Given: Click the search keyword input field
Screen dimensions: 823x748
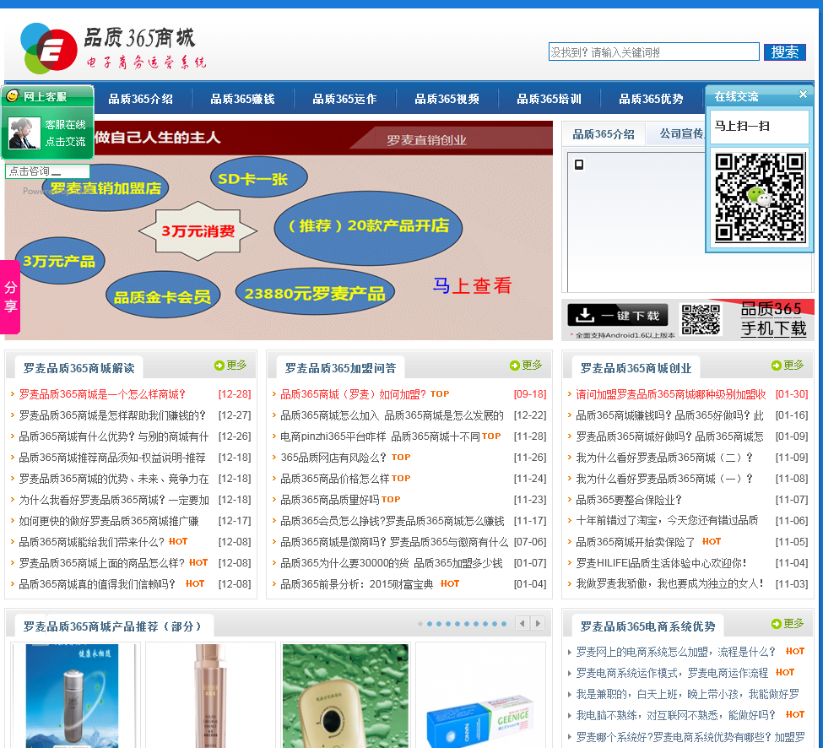Looking at the screenshot, I should coord(653,52).
